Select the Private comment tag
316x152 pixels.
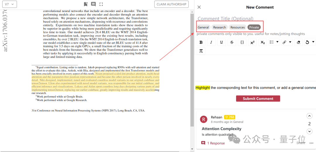point(254,27)
